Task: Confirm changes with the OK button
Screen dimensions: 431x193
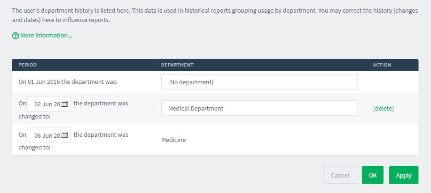Action: coord(372,175)
